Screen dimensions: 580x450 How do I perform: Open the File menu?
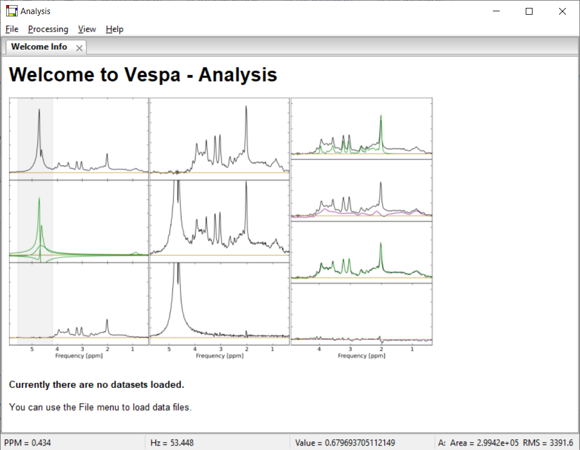click(x=11, y=29)
